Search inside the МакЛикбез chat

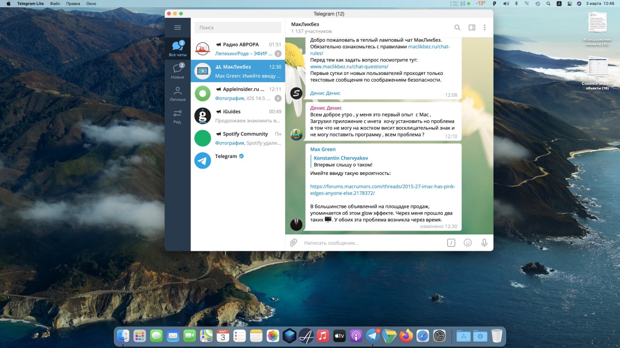[457, 28]
